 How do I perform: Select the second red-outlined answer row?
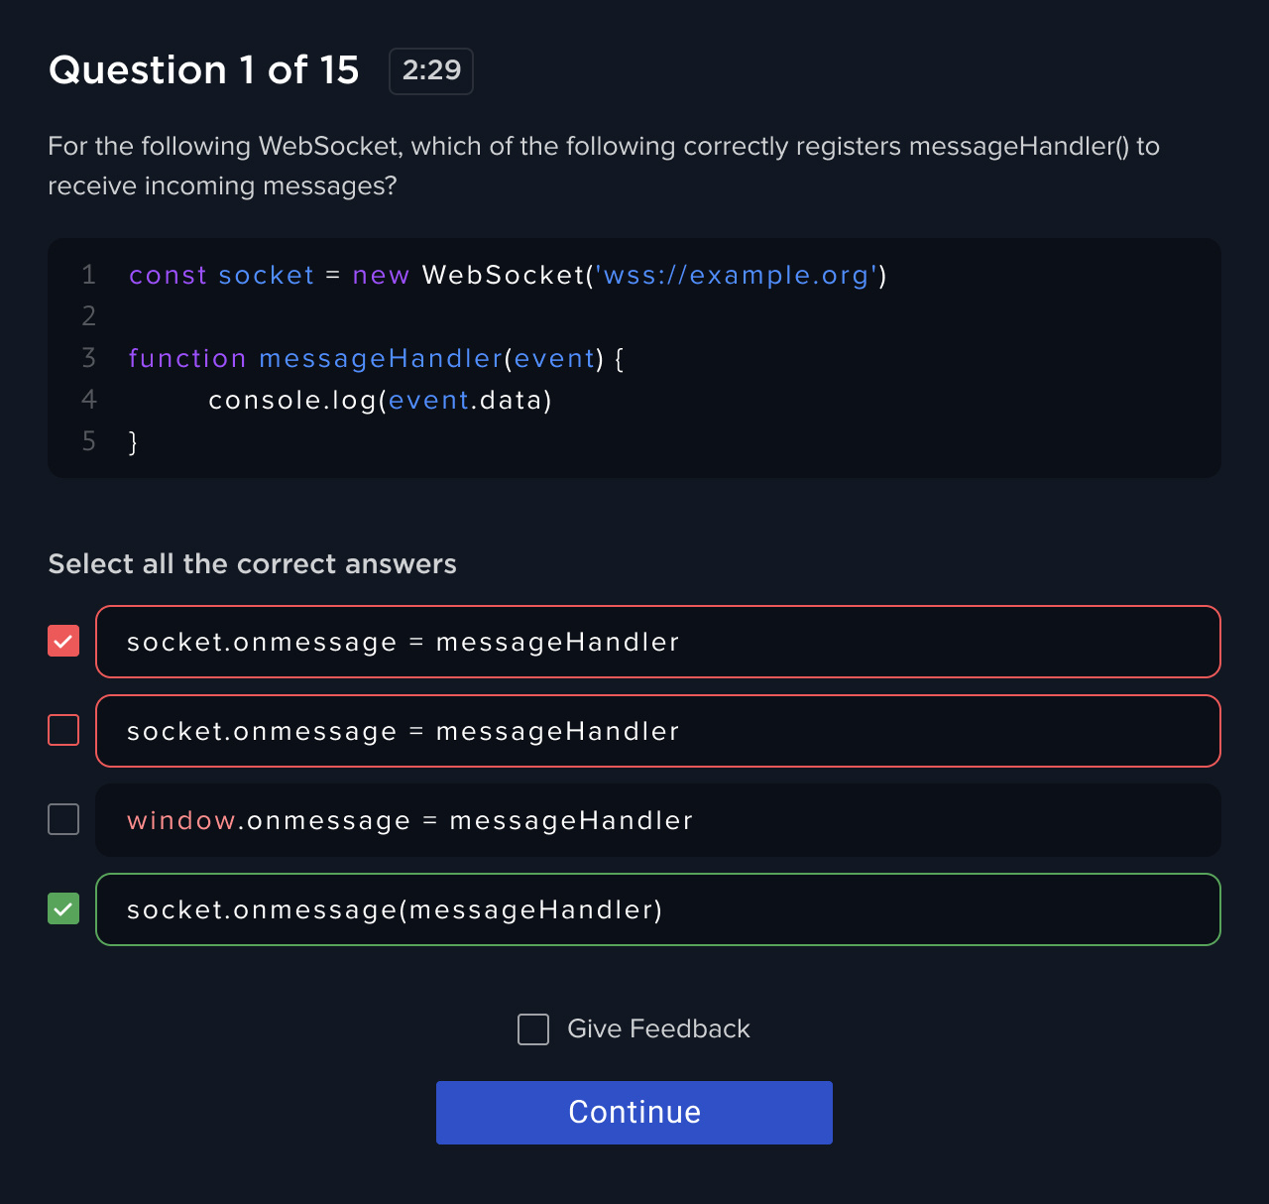[657, 731]
